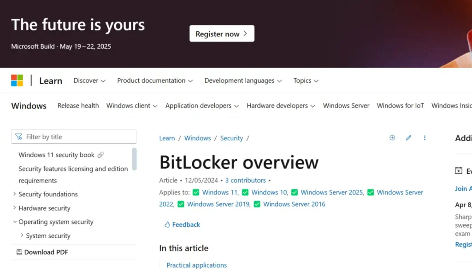
Task: Open the Release health page
Action: [x=78, y=106]
